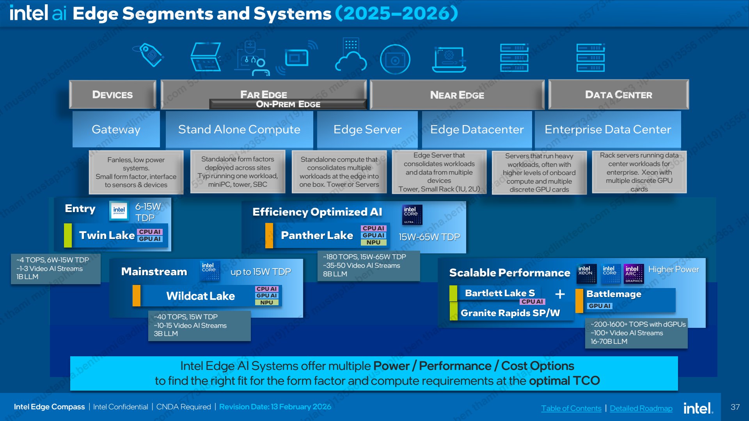This screenshot has height=421, width=749.
Task: Select the rightmost server rack icon
Action: [x=591, y=58]
